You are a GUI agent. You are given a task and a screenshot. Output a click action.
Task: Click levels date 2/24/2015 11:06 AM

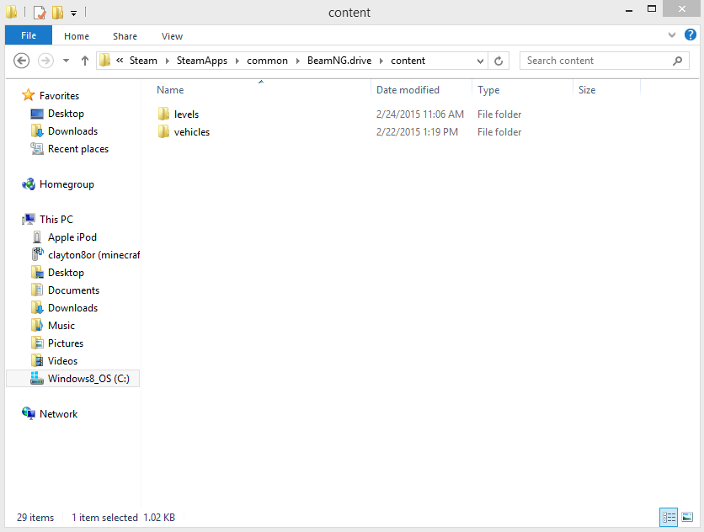(x=420, y=114)
